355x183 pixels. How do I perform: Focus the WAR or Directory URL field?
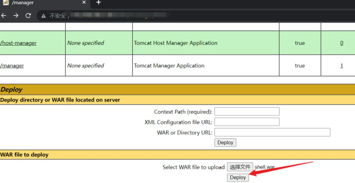pos(272,132)
